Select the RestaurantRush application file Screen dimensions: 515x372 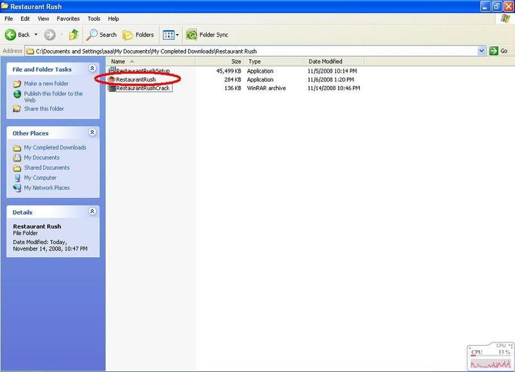click(136, 79)
